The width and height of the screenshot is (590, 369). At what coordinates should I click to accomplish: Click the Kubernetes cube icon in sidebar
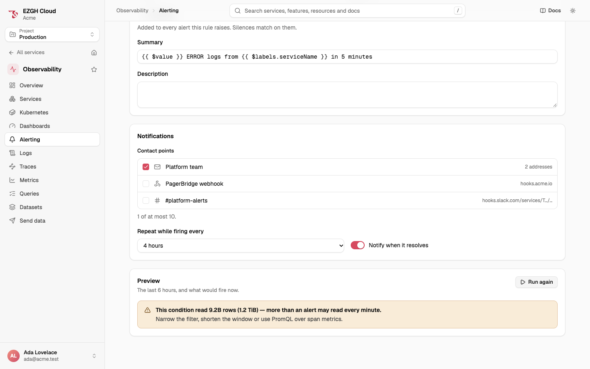[x=12, y=112]
